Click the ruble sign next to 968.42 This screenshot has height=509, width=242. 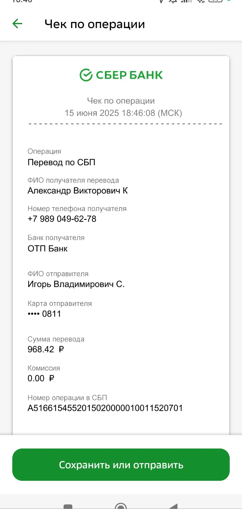(x=61, y=349)
